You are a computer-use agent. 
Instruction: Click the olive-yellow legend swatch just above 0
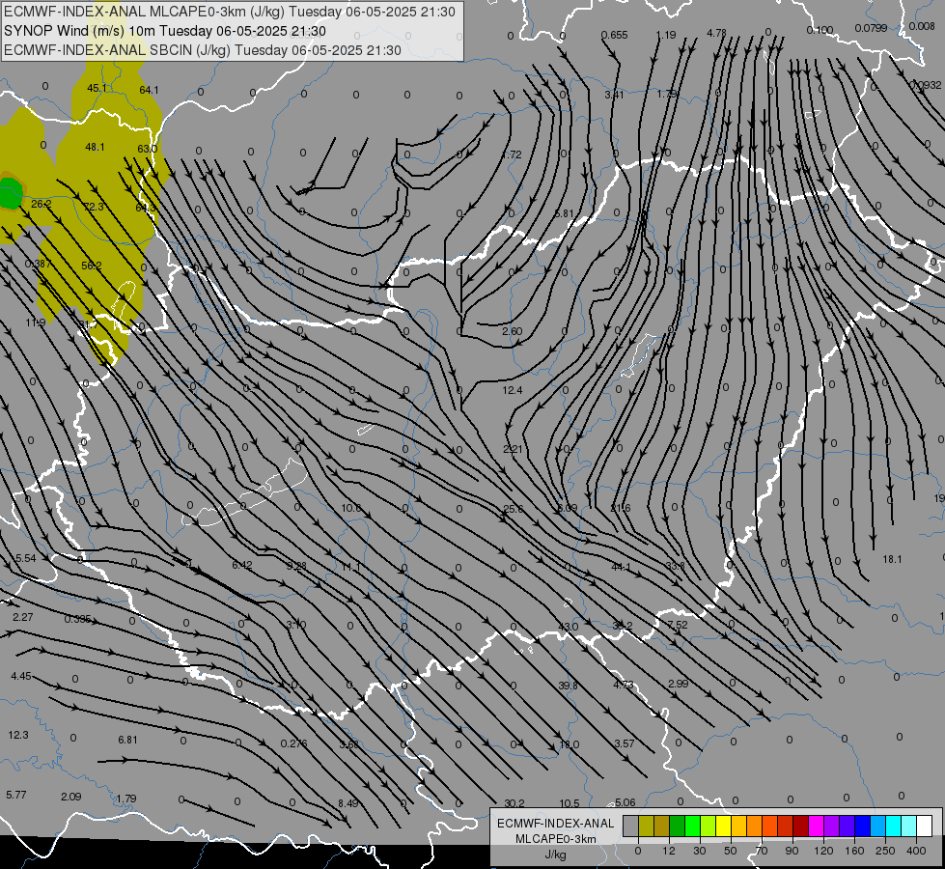pos(646,827)
